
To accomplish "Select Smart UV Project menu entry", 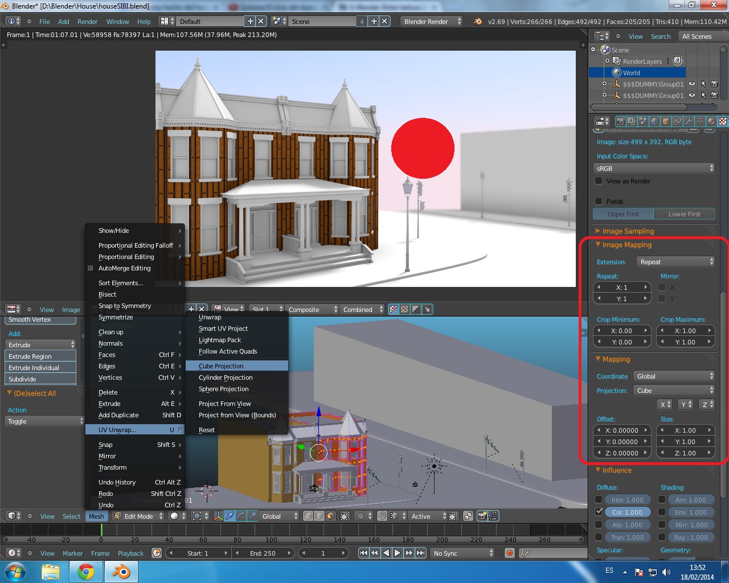I will pyautogui.click(x=223, y=329).
